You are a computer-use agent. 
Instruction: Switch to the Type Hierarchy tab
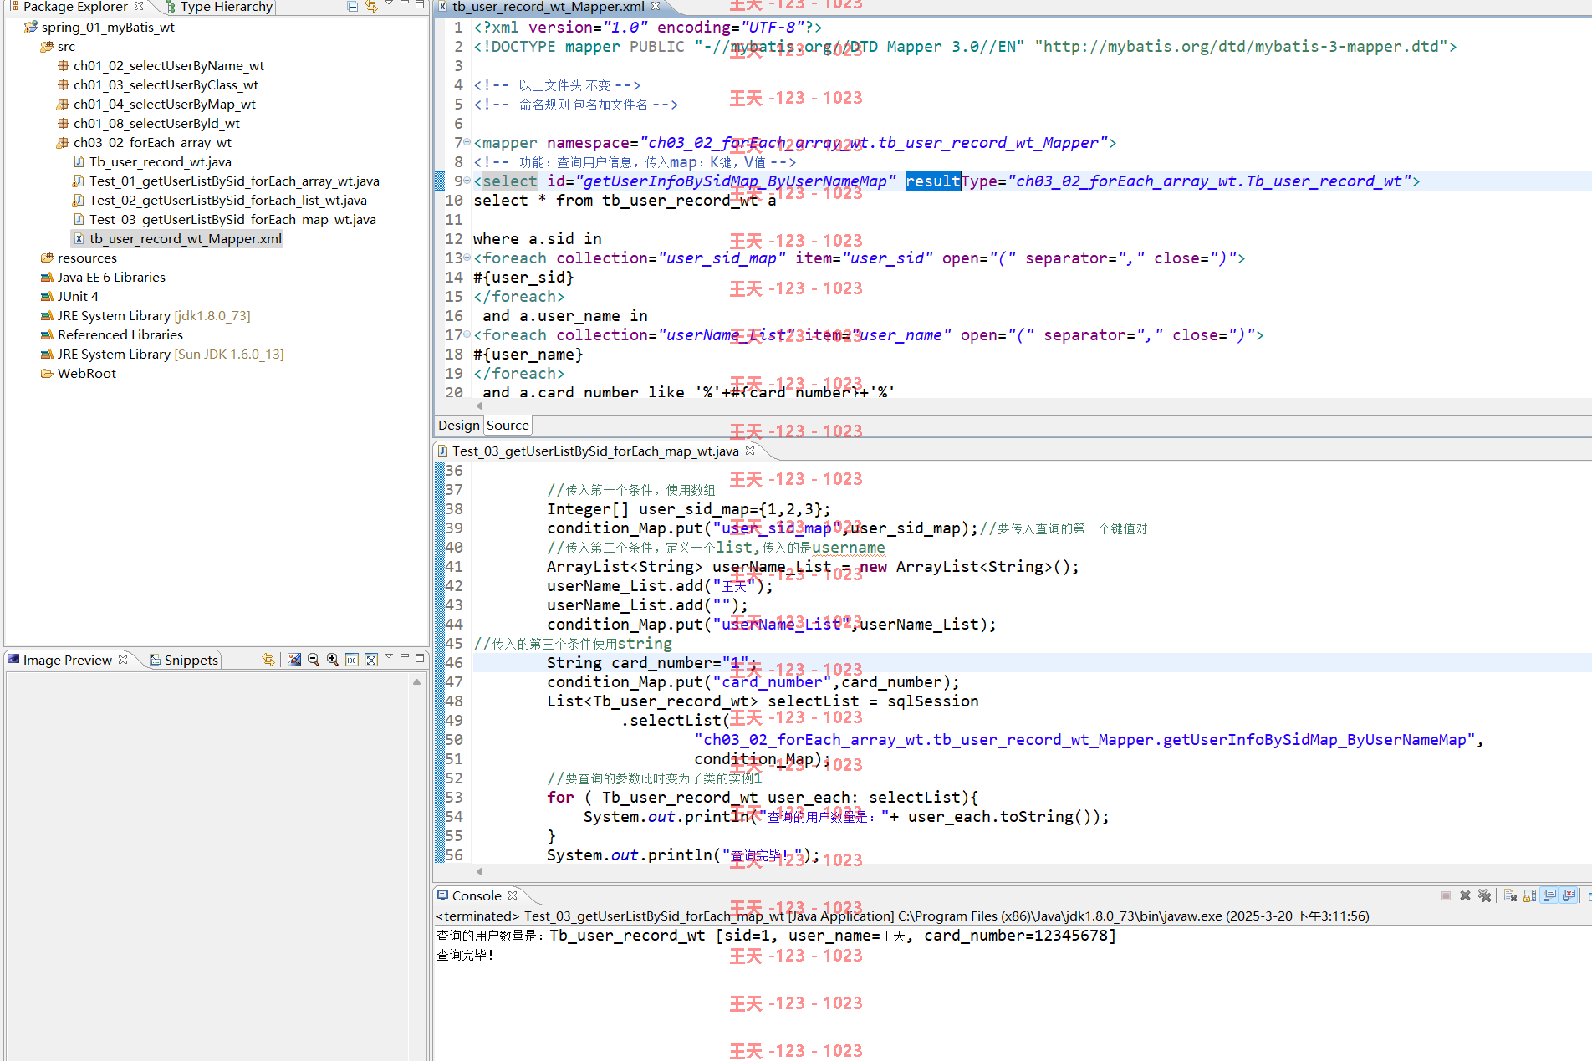point(218,7)
